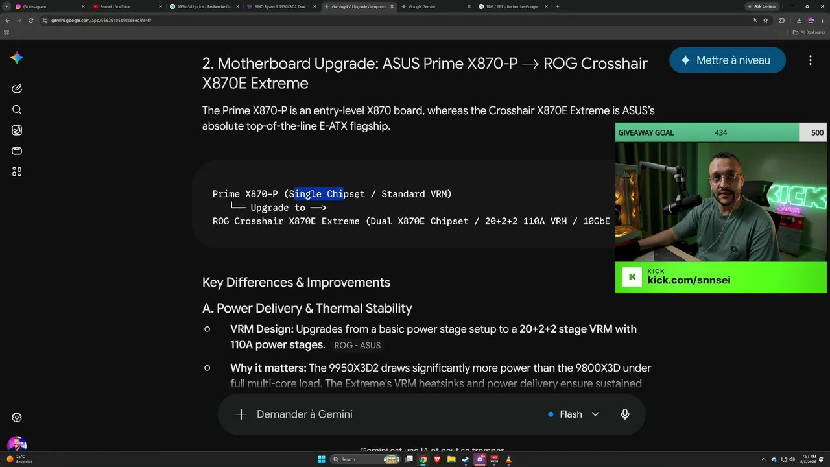Viewport: 830px width, 467px height.
Task: Open the ROG - ASUS source chip
Action: tap(357, 346)
